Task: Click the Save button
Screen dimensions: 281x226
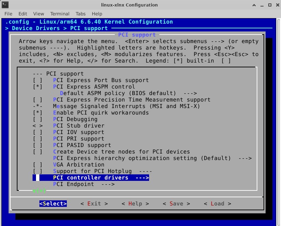Action: click(176, 204)
